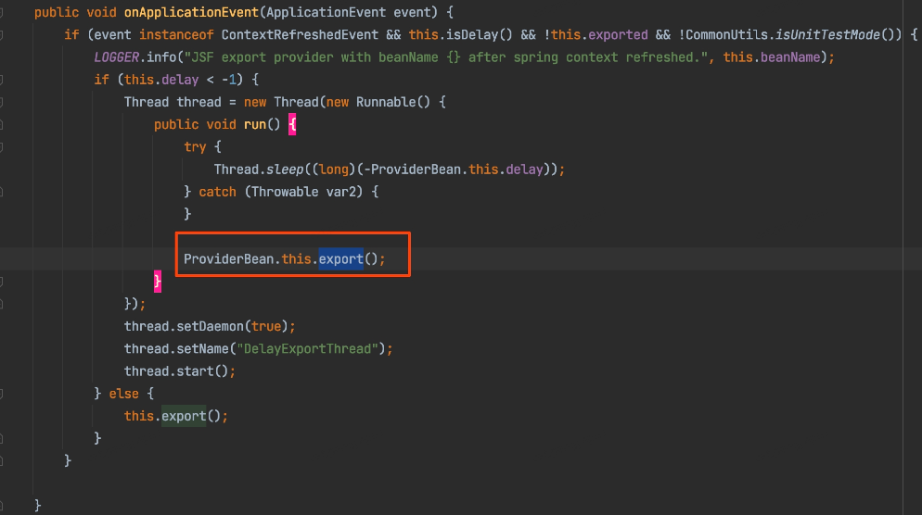Screen dimensions: 922x515
Task: Click the ApplicationEvent parameter type
Action: tap(326, 12)
